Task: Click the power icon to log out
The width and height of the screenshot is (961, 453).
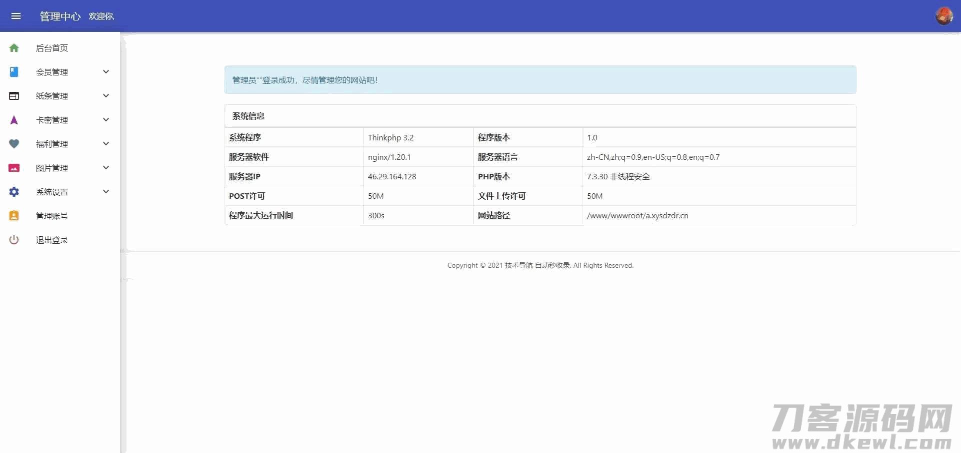Action: click(14, 240)
